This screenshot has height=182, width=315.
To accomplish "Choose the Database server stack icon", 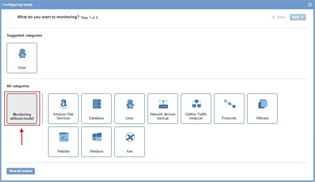I will [x=96, y=104].
